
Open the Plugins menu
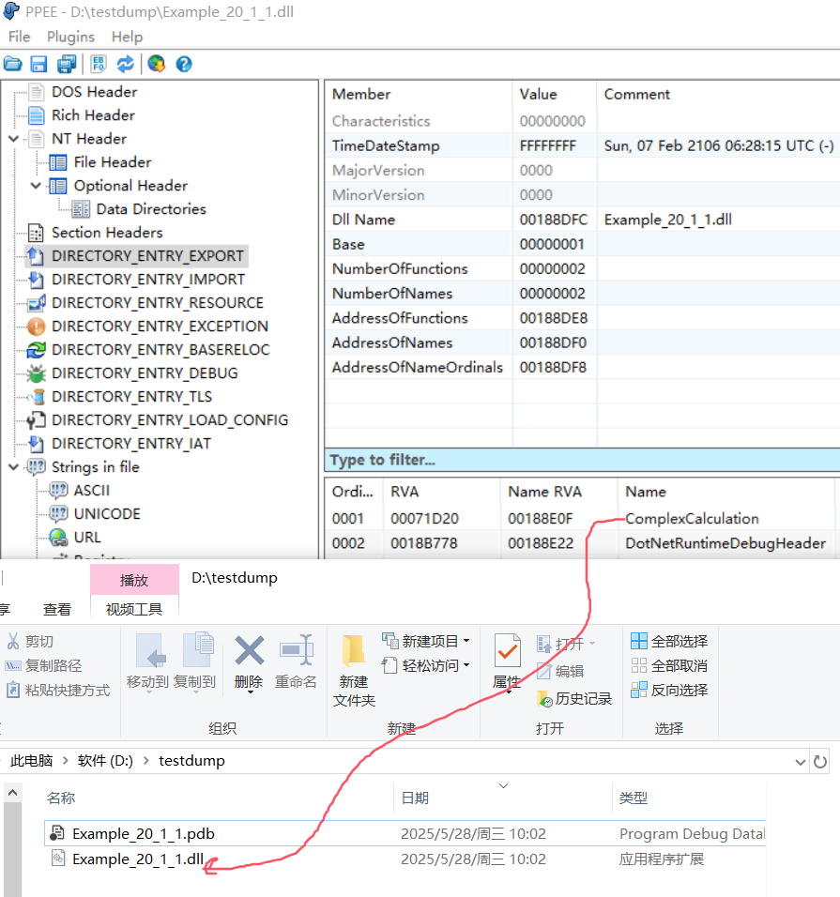pyautogui.click(x=70, y=37)
